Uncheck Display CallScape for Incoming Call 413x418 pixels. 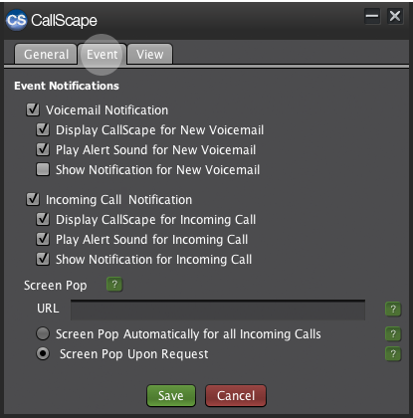(43, 219)
